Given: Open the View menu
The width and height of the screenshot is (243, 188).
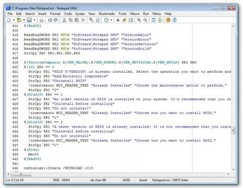Looking at the screenshot, I should point(92,14).
